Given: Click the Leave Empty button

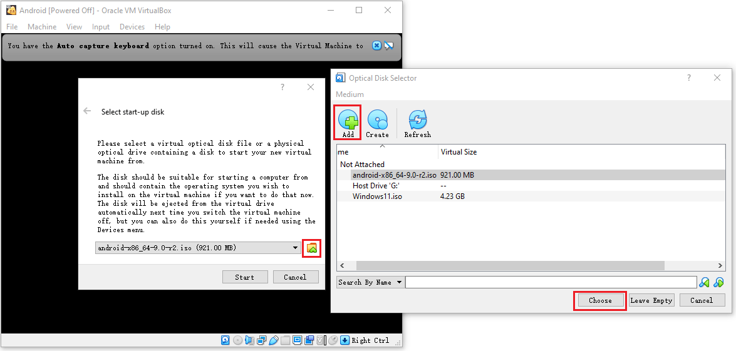Looking at the screenshot, I should pos(651,300).
